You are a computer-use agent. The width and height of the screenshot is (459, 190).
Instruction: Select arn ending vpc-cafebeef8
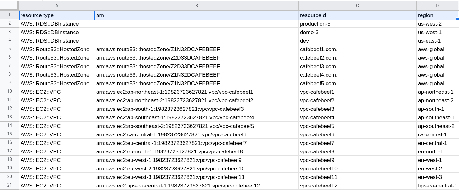pyautogui.click(x=197, y=151)
